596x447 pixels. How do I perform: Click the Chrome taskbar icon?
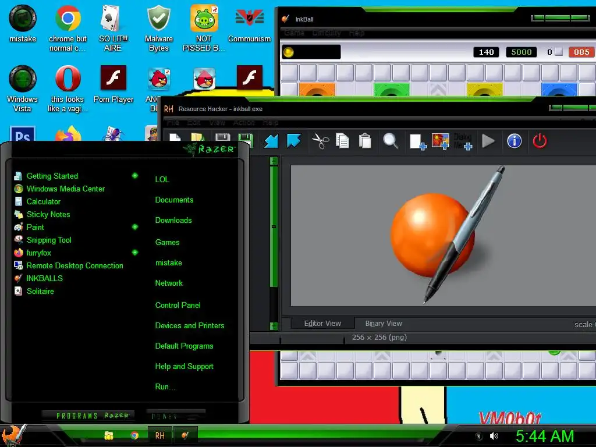point(134,435)
